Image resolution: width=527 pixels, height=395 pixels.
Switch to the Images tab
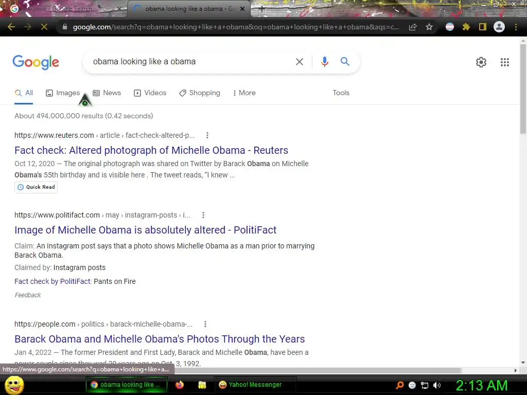tap(63, 93)
